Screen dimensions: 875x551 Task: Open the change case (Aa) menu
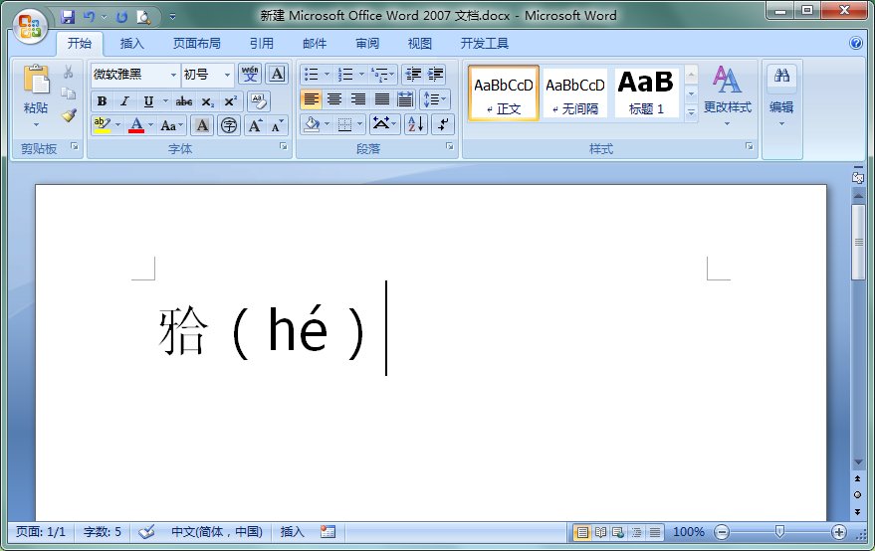pyautogui.click(x=171, y=125)
